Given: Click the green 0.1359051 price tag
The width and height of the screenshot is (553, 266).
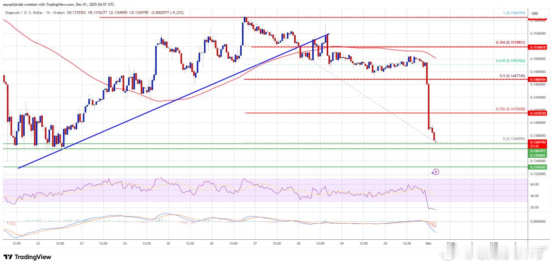Looking at the screenshot, I should click(537, 155).
